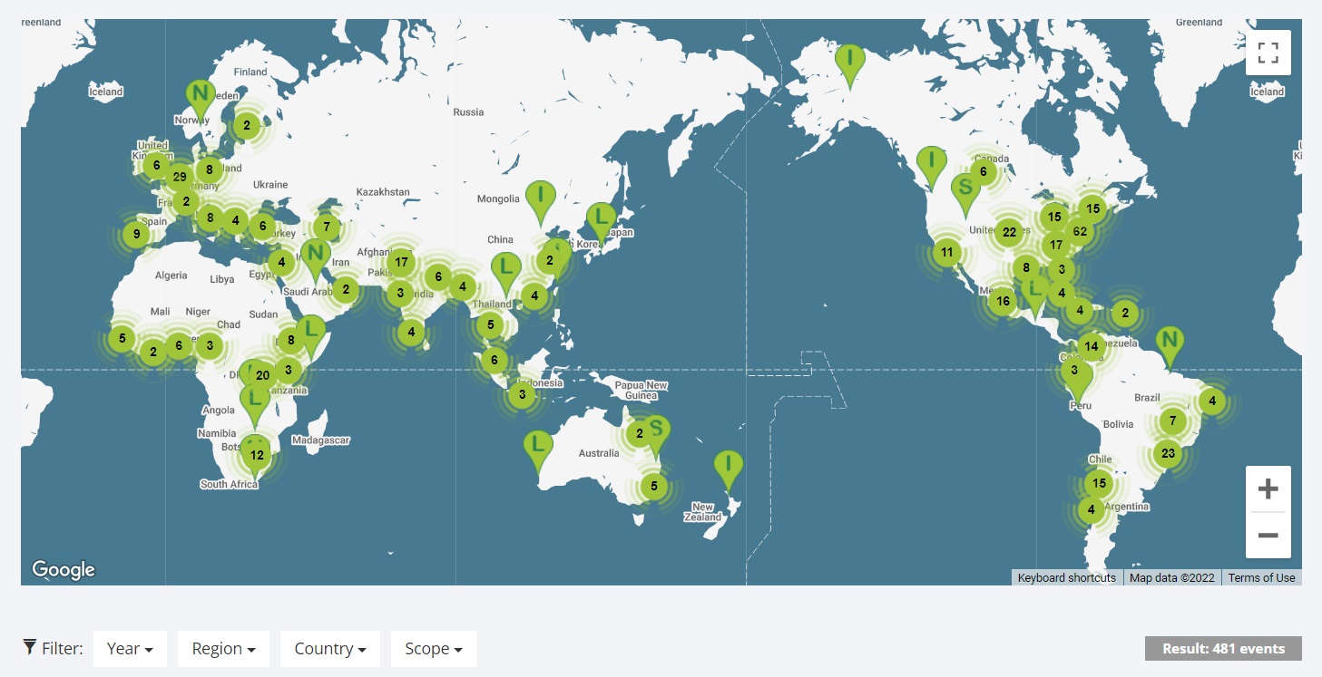Open the 29 events cluster in Europe
This screenshot has height=677, width=1322.
(180, 177)
